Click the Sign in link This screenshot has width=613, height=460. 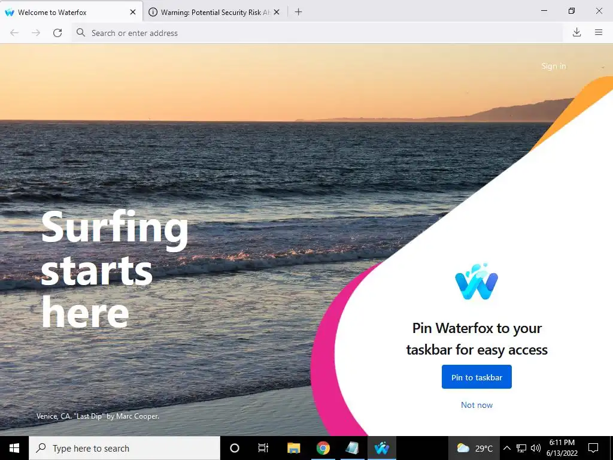pyautogui.click(x=554, y=66)
